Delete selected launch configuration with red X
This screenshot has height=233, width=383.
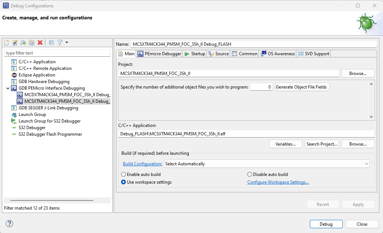pos(40,43)
